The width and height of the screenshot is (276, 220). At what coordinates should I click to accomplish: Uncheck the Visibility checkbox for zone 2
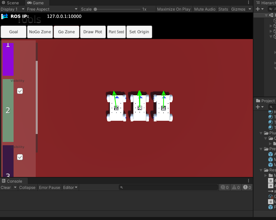pyautogui.click(x=20, y=91)
